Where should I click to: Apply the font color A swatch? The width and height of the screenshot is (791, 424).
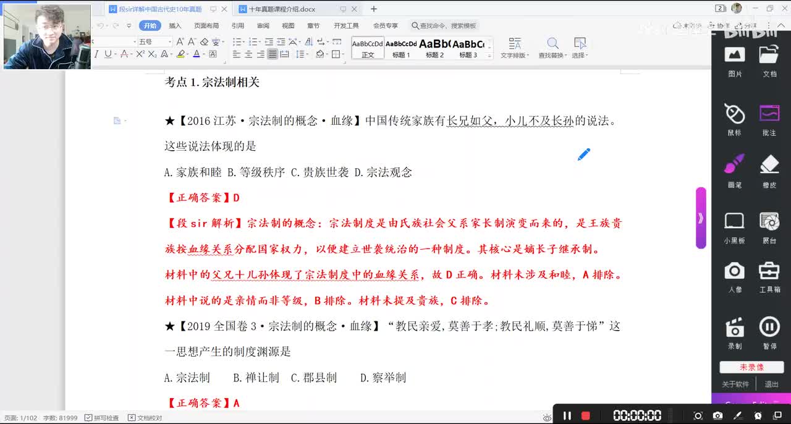[197, 54]
